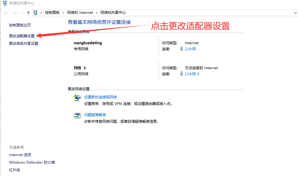
Task: Open 控制面板主页 link
Action: [x=20, y=25]
